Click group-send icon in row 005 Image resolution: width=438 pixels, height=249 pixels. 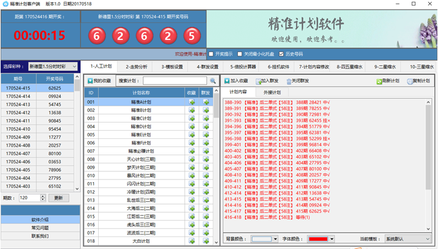[x=206, y=135]
